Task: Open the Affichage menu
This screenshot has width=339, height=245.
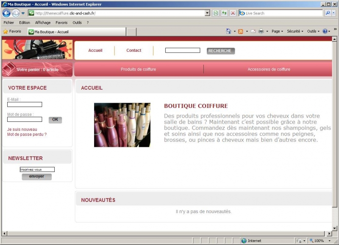Action: [43, 23]
